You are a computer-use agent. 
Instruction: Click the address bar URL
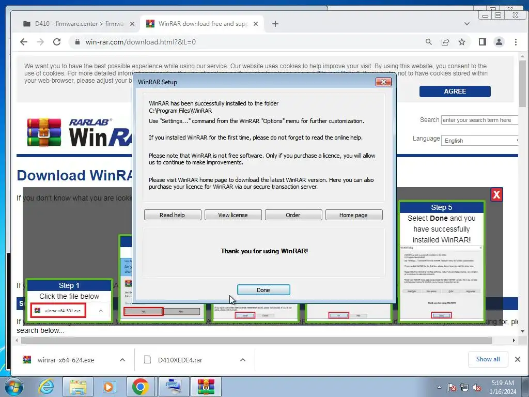point(141,42)
